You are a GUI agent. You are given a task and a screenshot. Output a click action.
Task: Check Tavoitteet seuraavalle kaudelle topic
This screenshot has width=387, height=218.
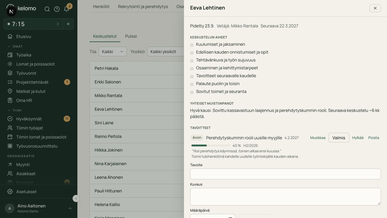point(192,76)
